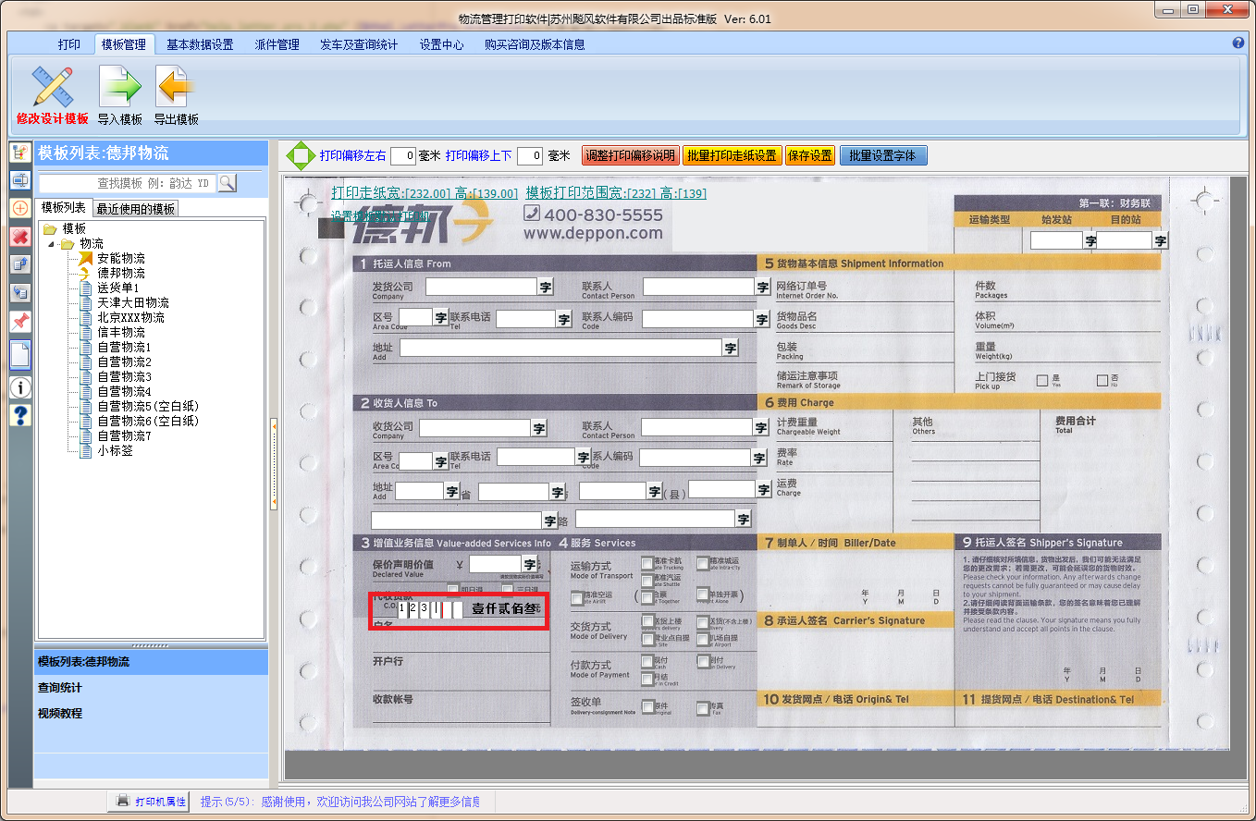This screenshot has height=821, width=1256.
Task: Click the 批量设置字体 button
Action: click(882, 156)
